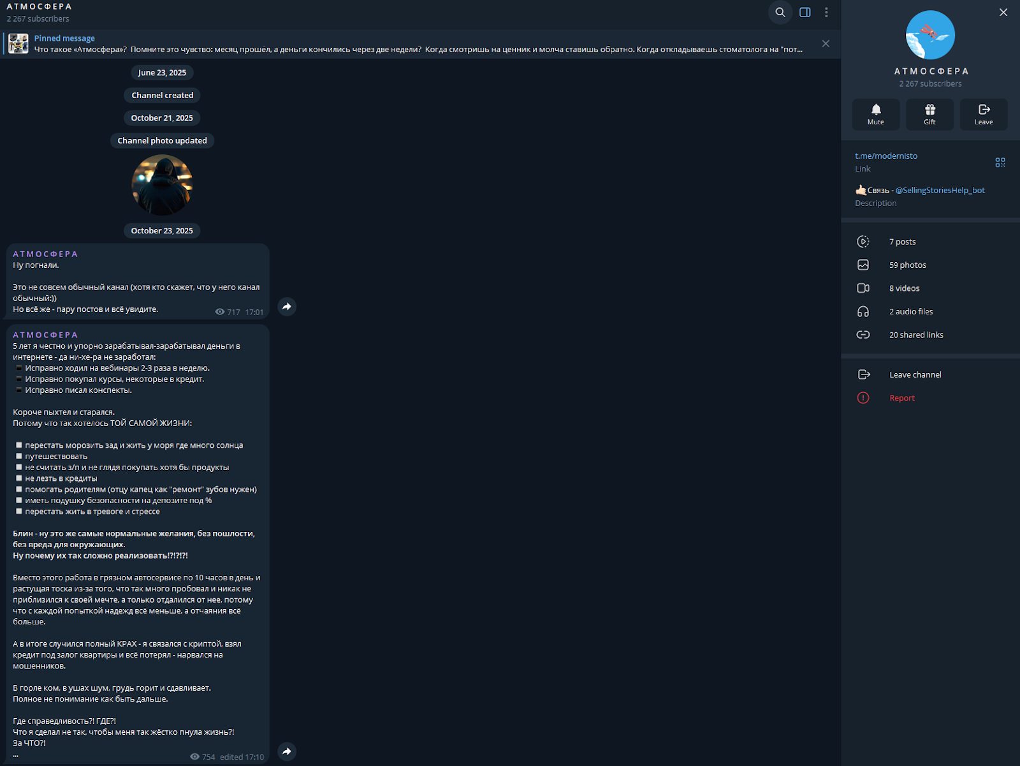Click sender name АТМОСФЕРА above '5 лет' post

[x=46, y=335]
